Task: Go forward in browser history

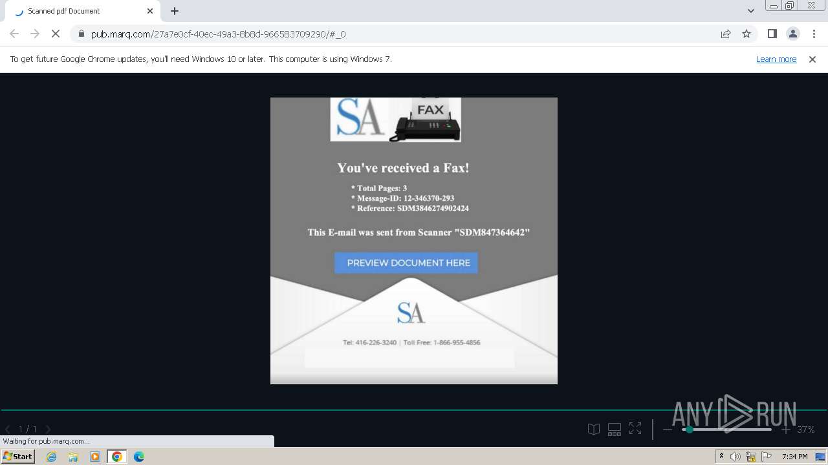Action: (35, 34)
